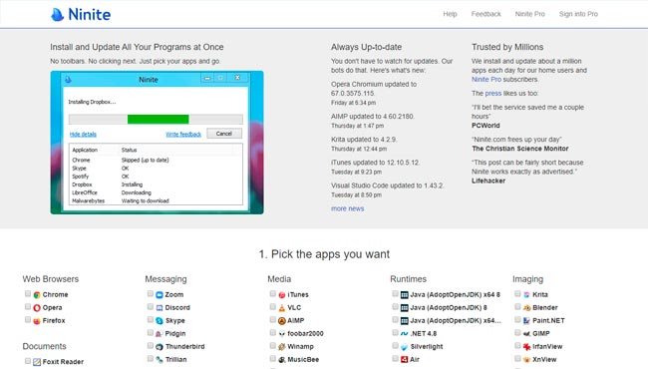Screen dimensions: 648x369
Task: Open Ninite Pro subscribers link
Action: pos(486,80)
